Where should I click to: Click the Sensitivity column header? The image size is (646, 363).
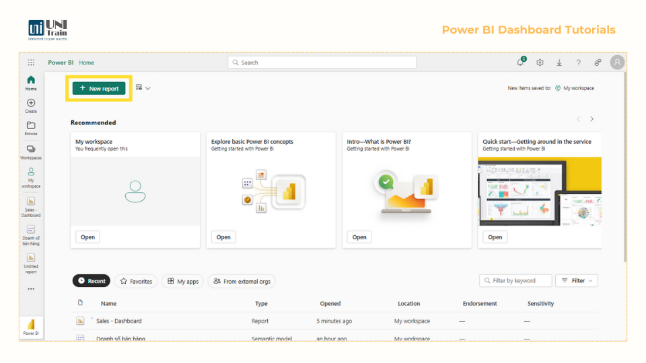[541, 304]
